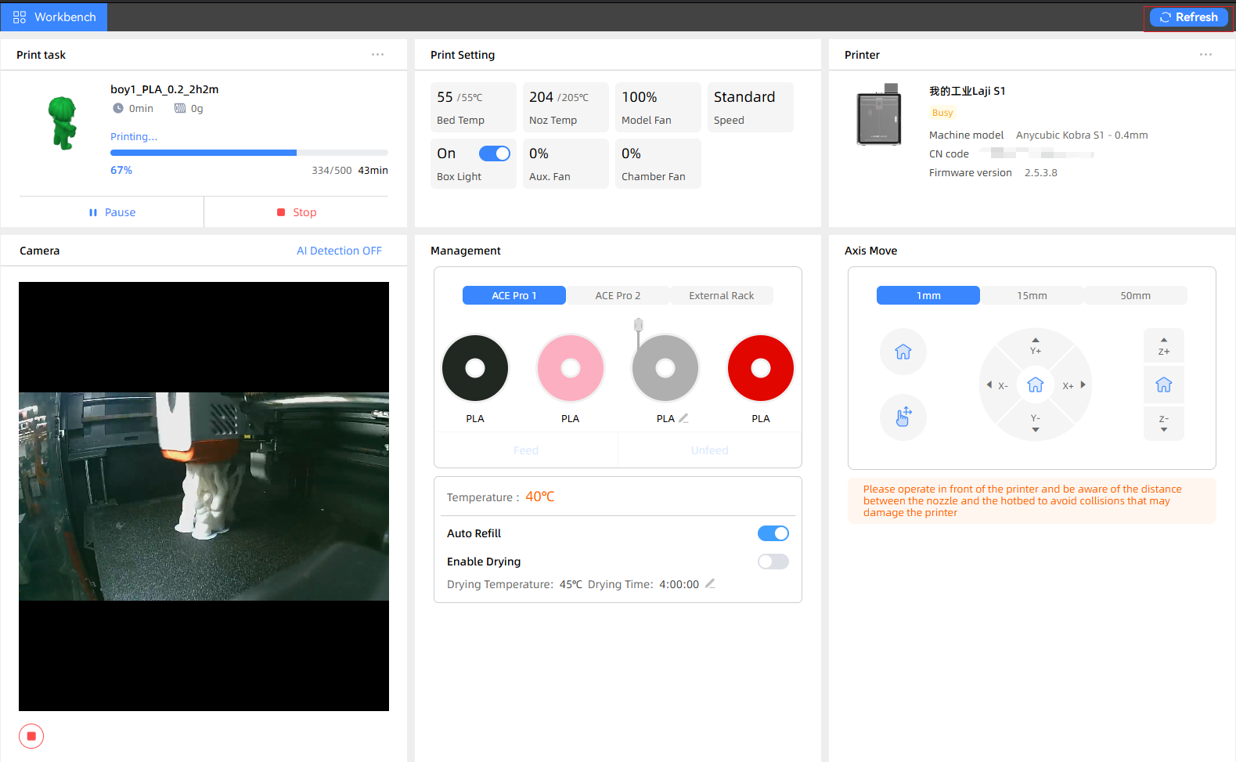
Task: Stop the camera stream with the red button
Action: point(31,736)
